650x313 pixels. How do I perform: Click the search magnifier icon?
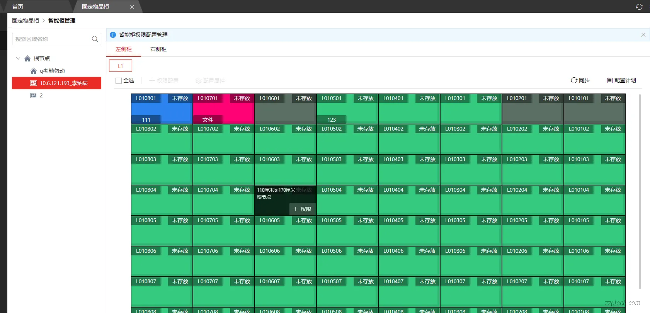[95, 39]
